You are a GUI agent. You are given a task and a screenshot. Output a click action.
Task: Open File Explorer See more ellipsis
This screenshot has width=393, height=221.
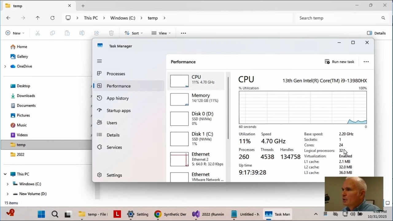(x=183, y=33)
